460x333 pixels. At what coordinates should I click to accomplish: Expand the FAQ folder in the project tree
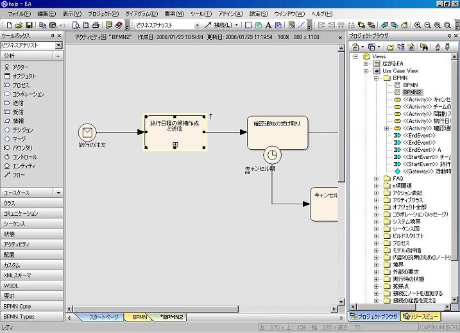click(x=377, y=179)
